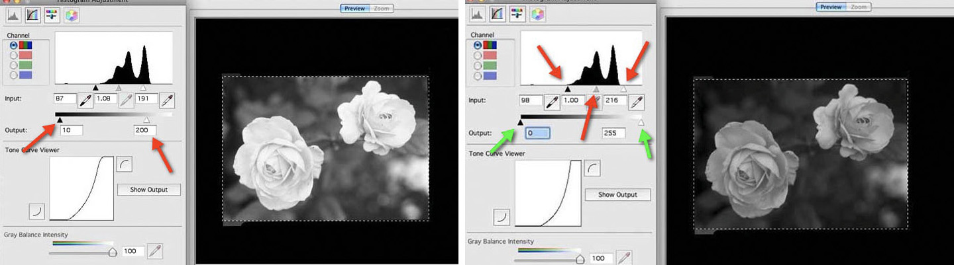Click lower-left curve preset in right panel

tap(502, 216)
